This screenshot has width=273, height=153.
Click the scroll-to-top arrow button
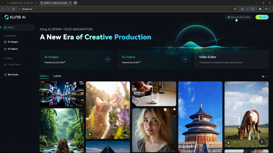[262, 142]
